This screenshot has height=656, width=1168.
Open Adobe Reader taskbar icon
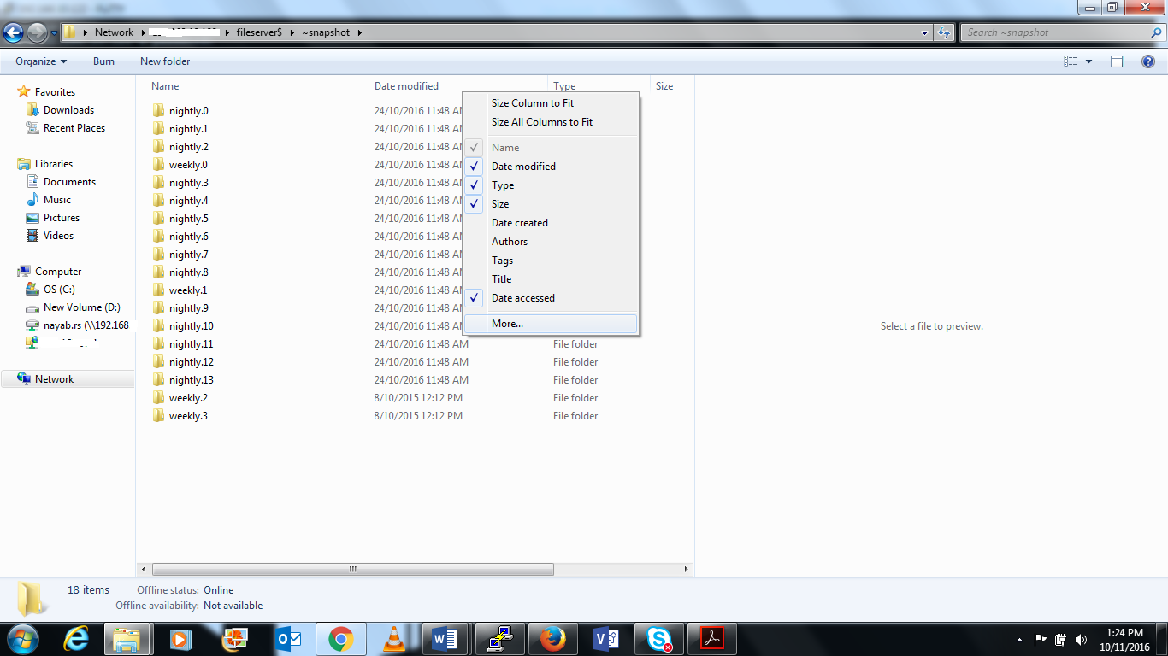711,639
